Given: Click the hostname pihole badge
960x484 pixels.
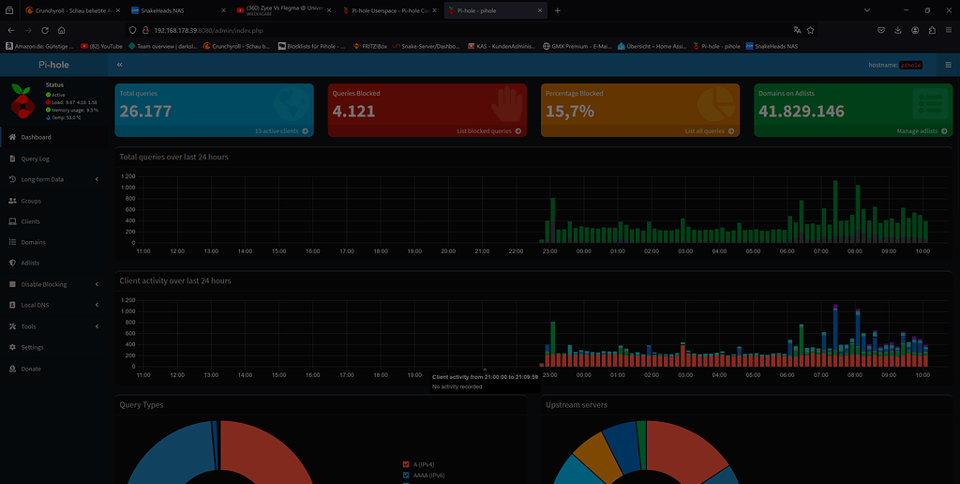Looking at the screenshot, I should click(910, 65).
